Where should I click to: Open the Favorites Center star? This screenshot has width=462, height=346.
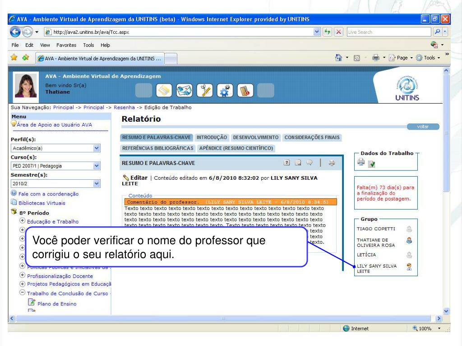click(x=14, y=57)
